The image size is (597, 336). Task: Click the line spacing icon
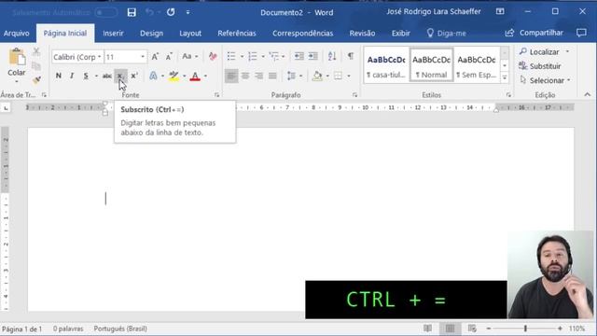[291, 76]
